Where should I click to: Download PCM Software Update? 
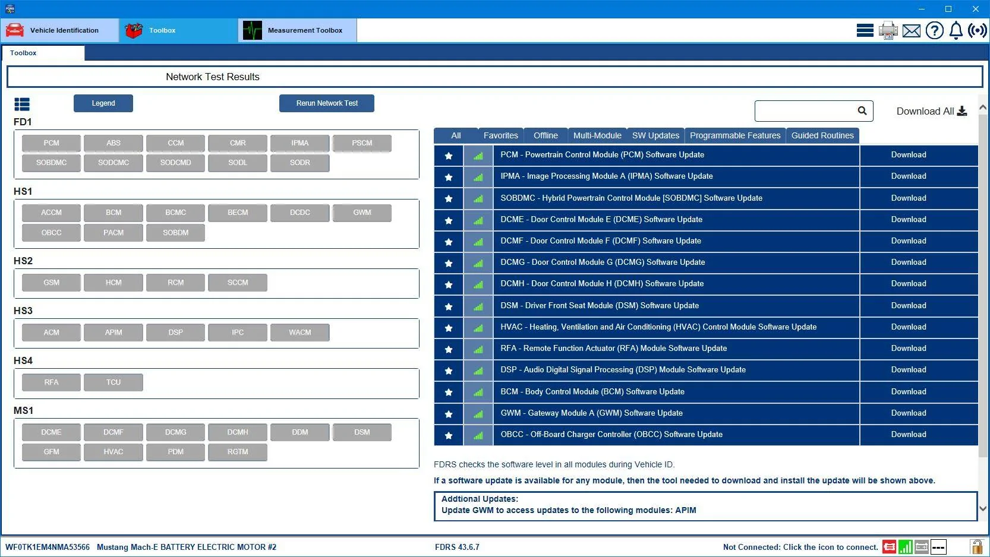(x=908, y=155)
